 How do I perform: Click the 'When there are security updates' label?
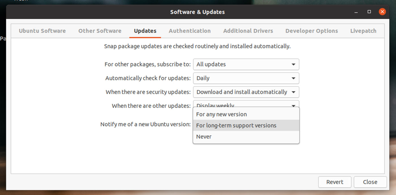tap(148, 92)
